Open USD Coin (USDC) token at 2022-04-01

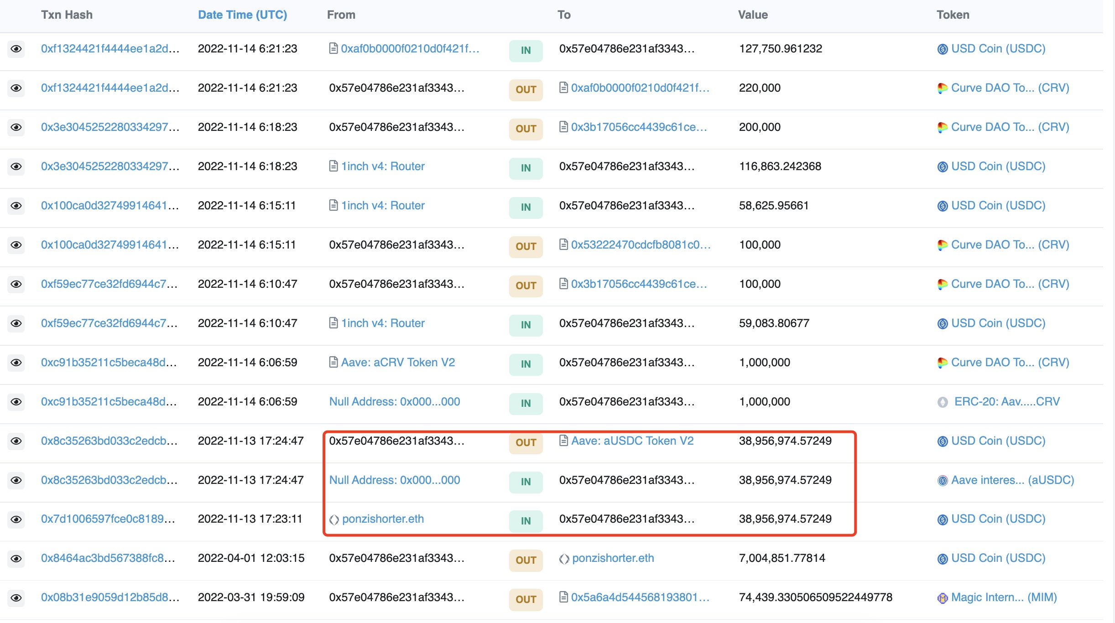(x=998, y=558)
